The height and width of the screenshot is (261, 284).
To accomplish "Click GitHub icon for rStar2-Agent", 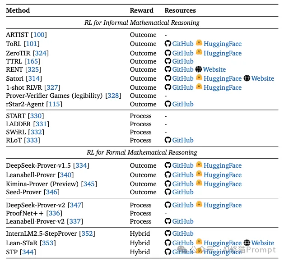I will click(168, 104).
